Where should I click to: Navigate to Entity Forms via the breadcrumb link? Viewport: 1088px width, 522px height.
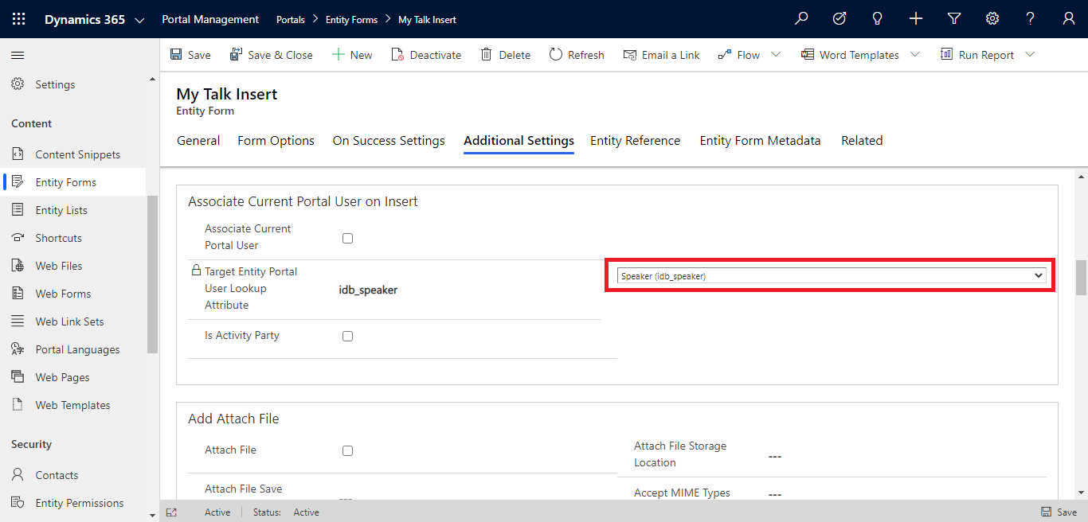click(x=352, y=18)
